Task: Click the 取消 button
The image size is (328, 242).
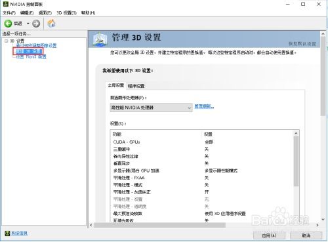Action: (x=306, y=235)
